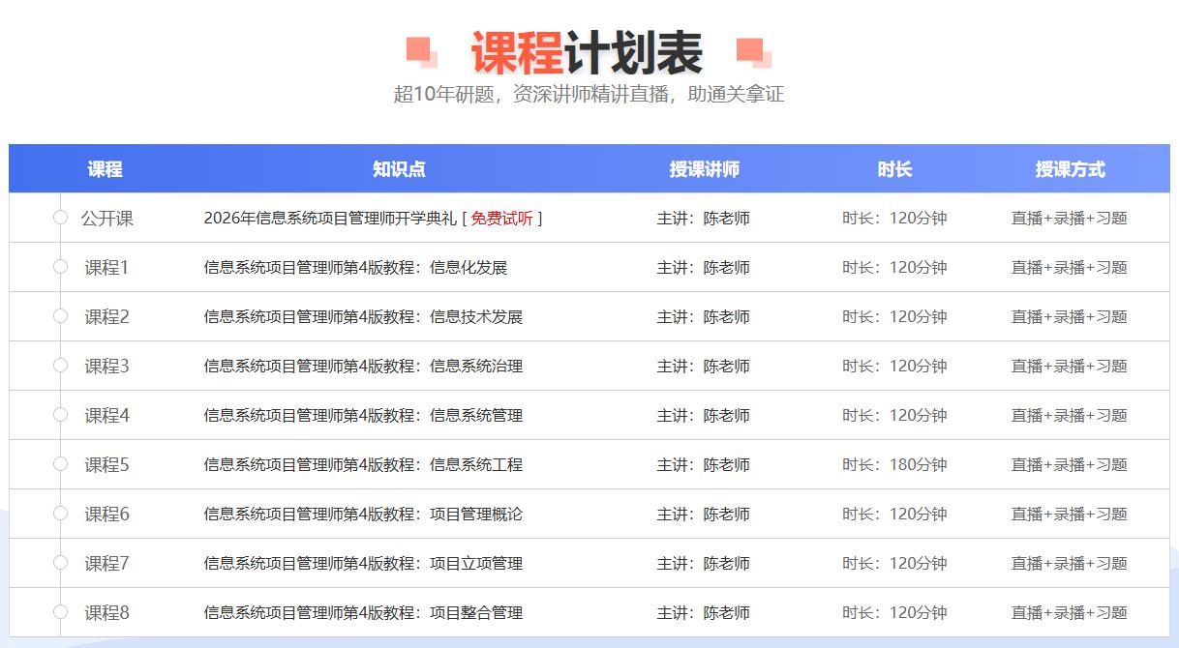Select the timeline marker for 课程3

(60, 366)
